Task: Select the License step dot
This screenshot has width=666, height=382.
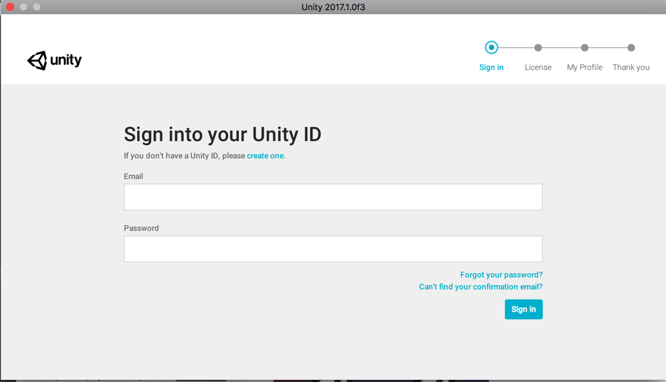Action: [538, 48]
